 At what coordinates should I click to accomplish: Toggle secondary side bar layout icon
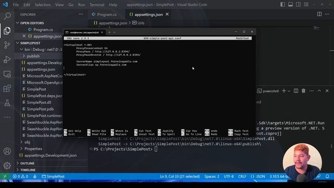(298, 5)
